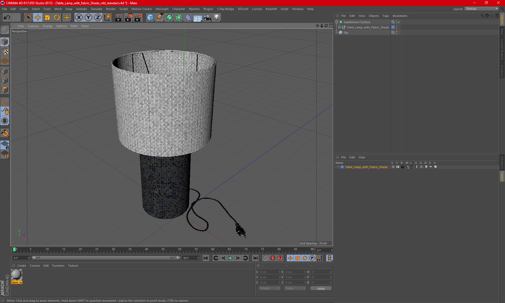Toggle Table_Lamp layer render visibility

pyautogui.click(x=402, y=167)
